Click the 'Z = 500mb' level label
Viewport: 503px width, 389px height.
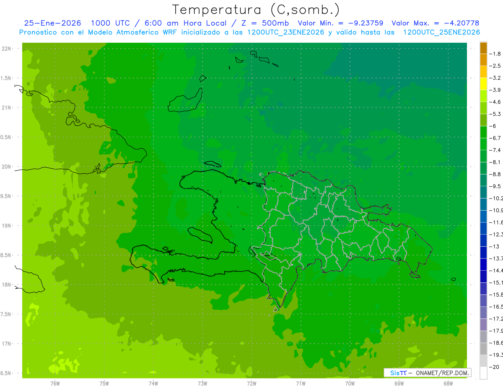pyautogui.click(x=265, y=23)
